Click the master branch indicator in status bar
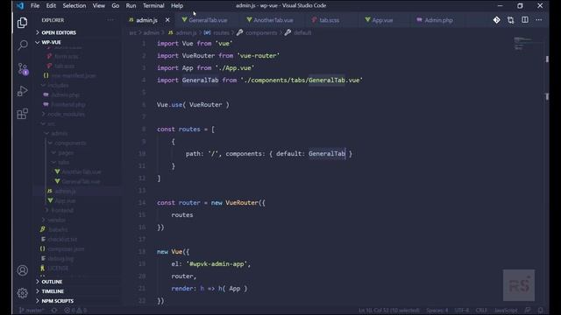The width and height of the screenshot is (561, 315). click(x=32, y=311)
